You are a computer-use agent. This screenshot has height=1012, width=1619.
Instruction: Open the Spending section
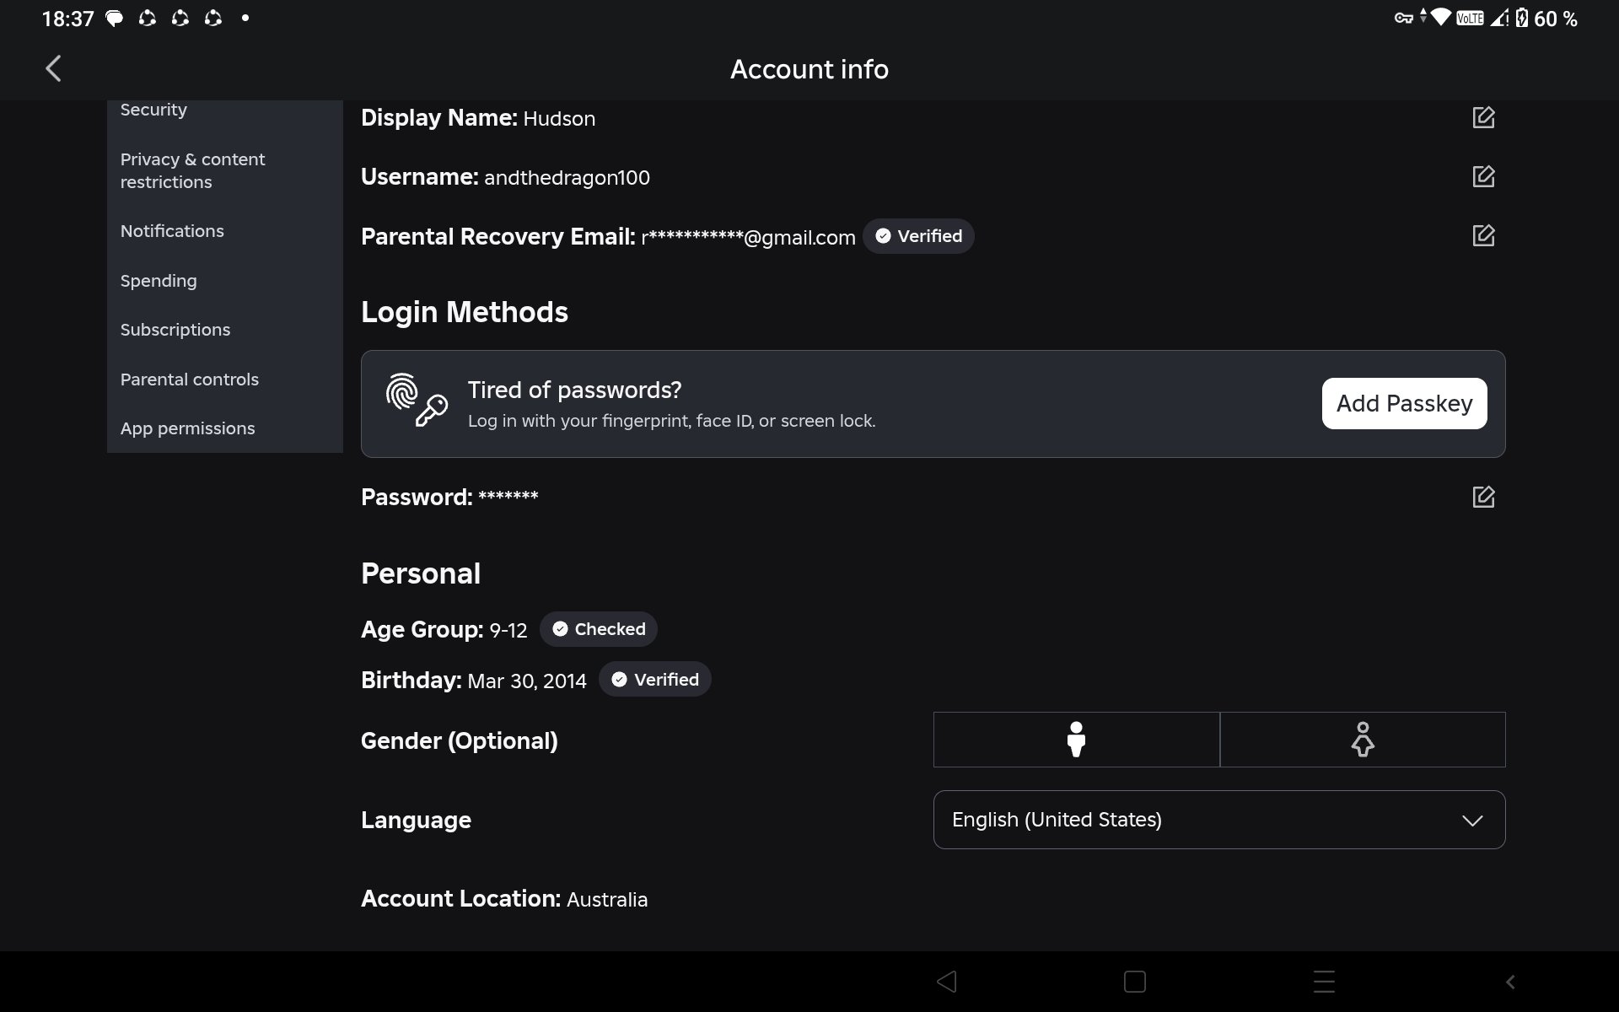point(159,281)
